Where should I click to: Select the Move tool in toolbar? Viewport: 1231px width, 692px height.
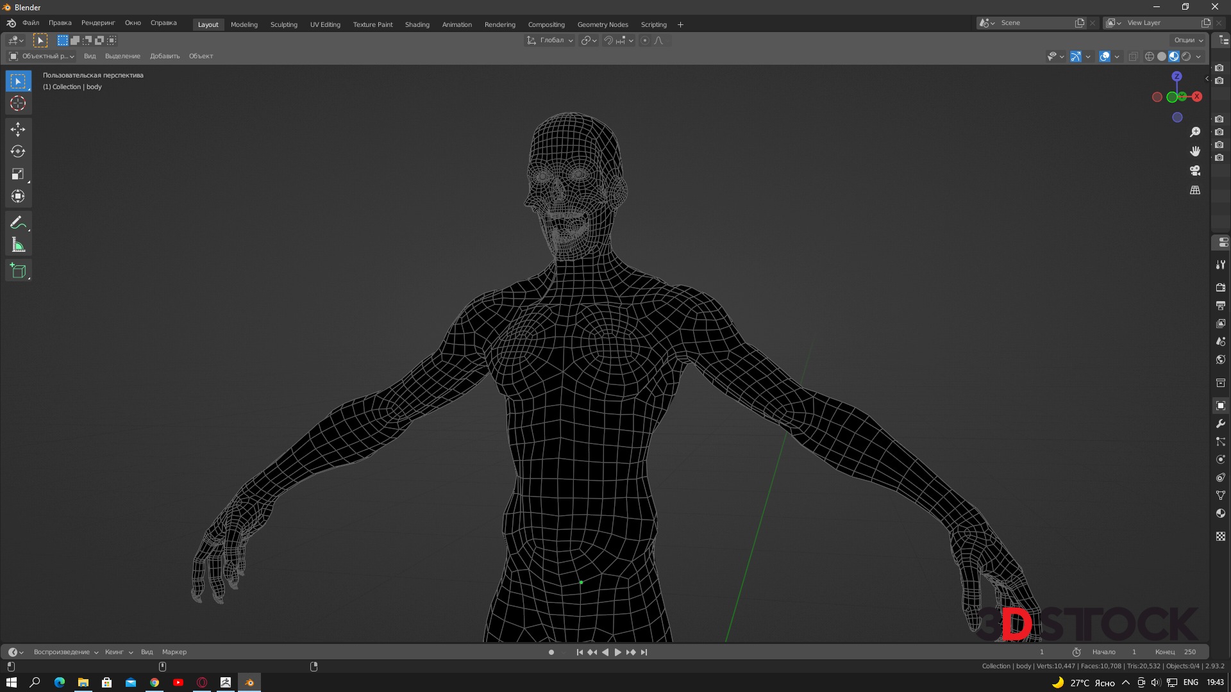point(18,129)
